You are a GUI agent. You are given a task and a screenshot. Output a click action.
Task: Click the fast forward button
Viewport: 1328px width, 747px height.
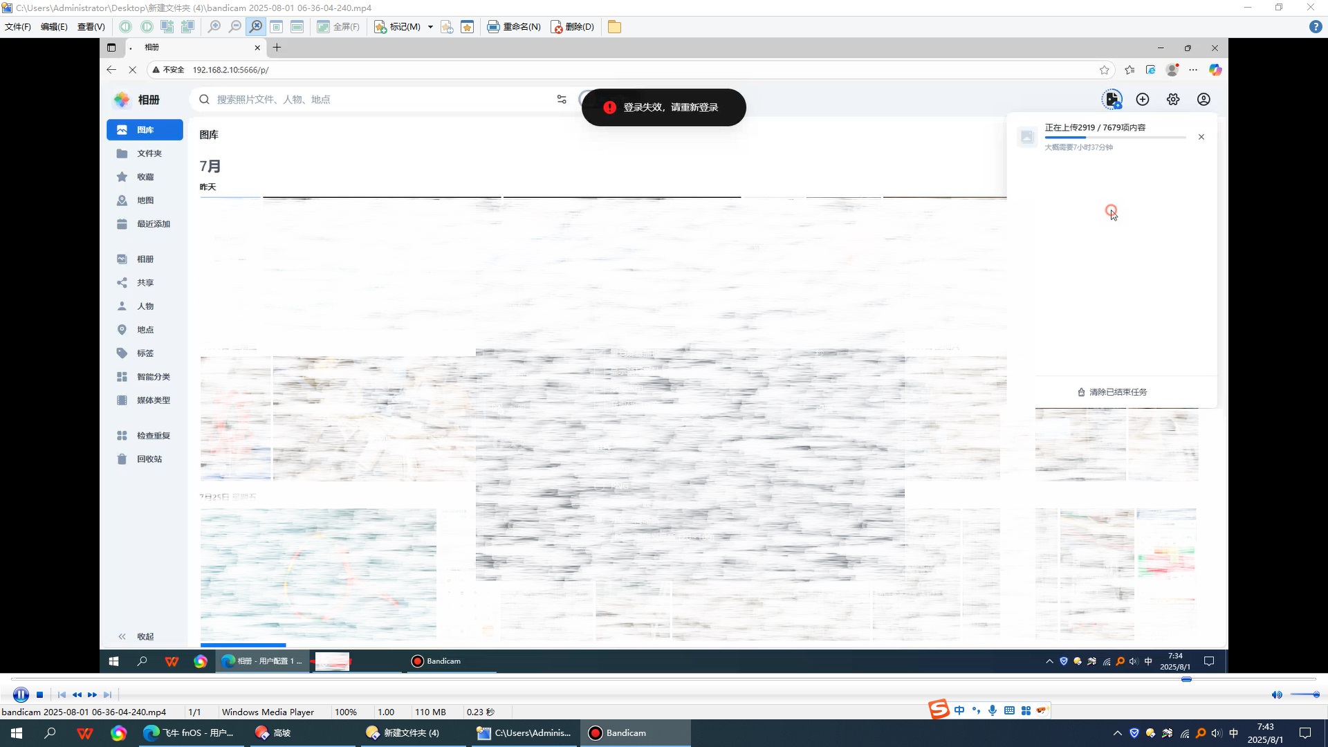92,694
